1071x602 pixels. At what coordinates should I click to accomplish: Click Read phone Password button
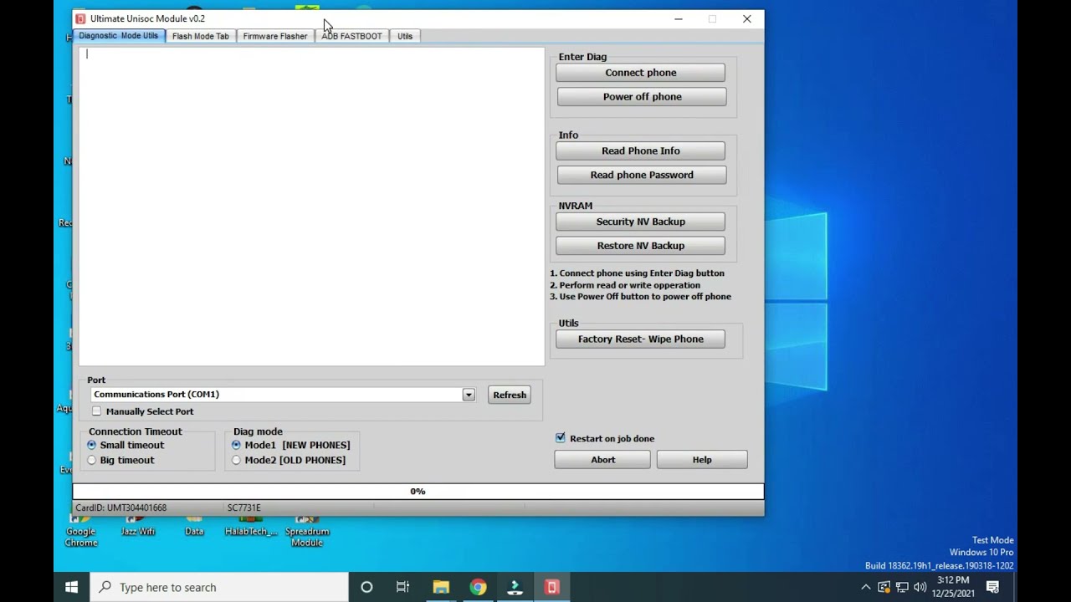642,175
